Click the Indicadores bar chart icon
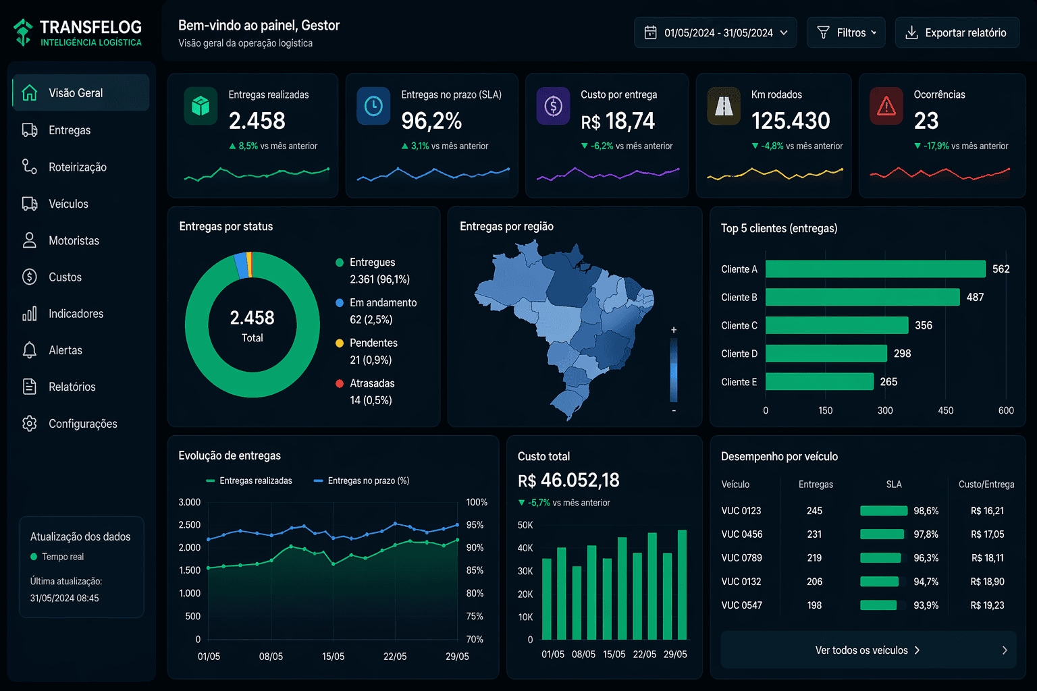Viewport: 1037px width, 691px height. (29, 313)
